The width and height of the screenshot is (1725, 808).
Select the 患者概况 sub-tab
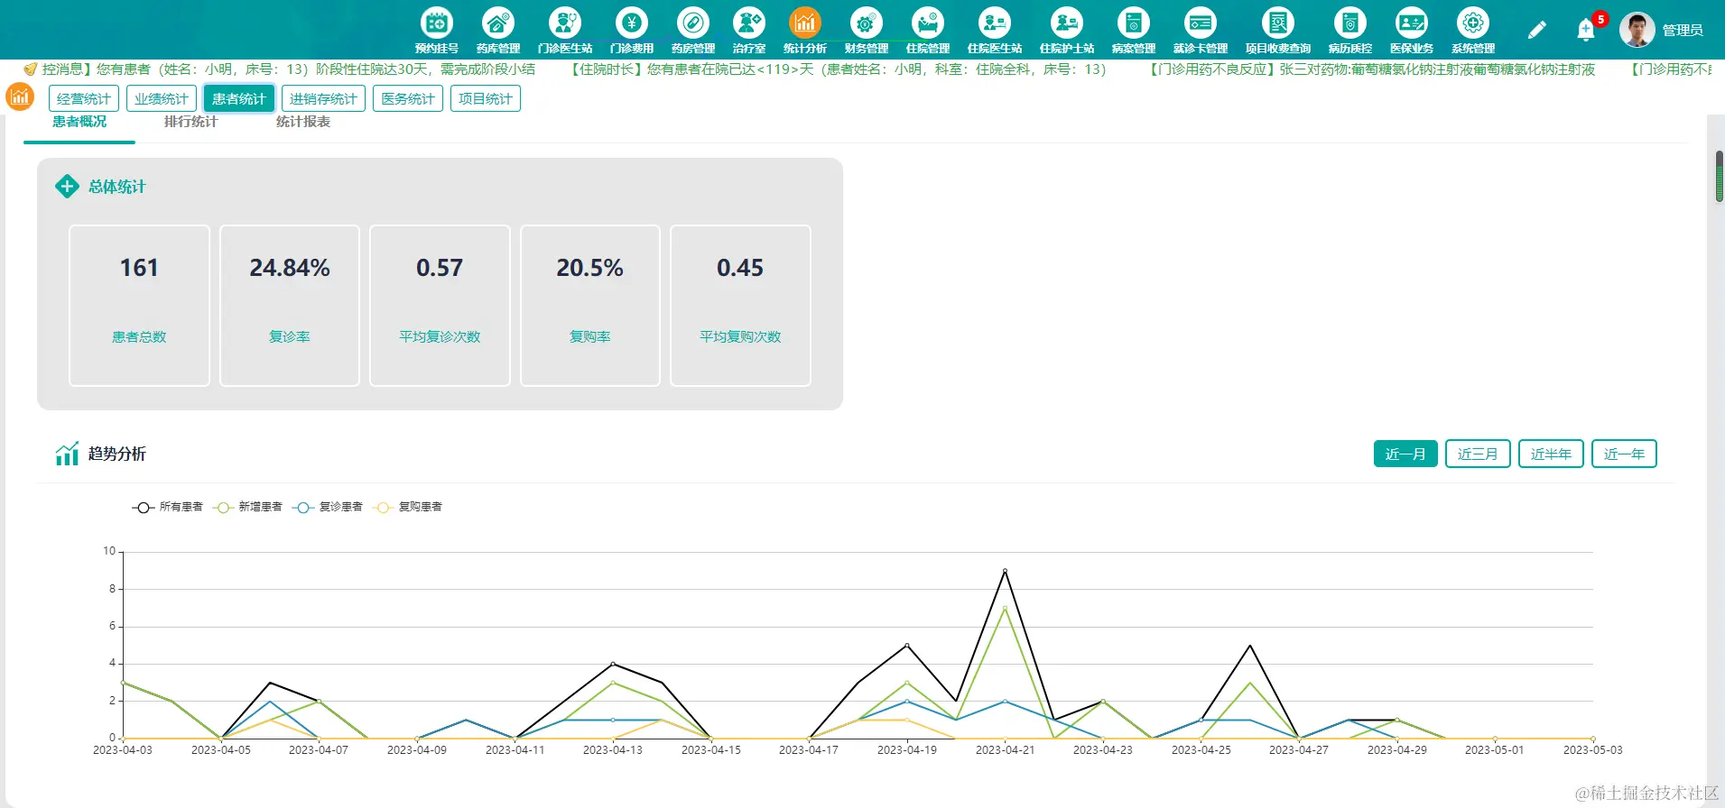79,123
